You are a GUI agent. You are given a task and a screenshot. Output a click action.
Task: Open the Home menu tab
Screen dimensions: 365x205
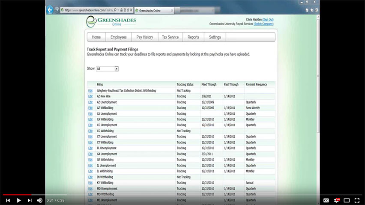point(96,37)
